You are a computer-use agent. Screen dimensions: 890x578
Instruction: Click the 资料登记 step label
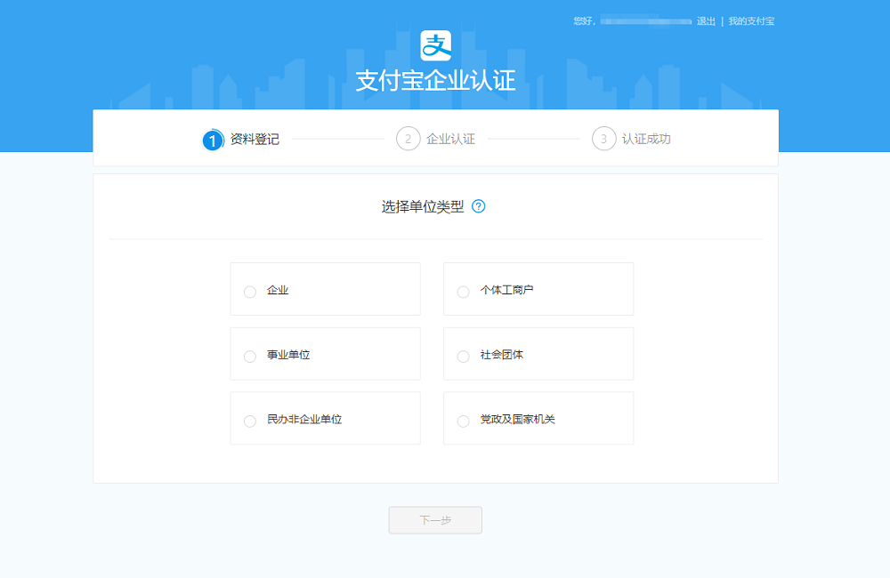pyautogui.click(x=255, y=139)
